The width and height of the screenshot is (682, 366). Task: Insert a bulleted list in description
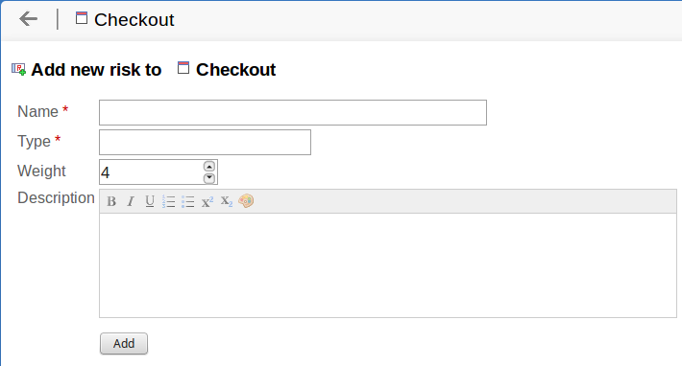188,201
